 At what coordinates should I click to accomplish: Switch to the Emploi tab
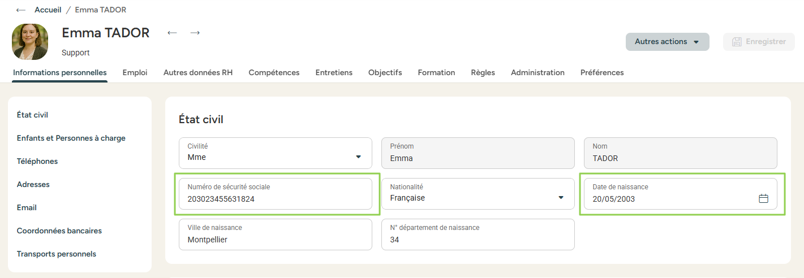point(135,72)
